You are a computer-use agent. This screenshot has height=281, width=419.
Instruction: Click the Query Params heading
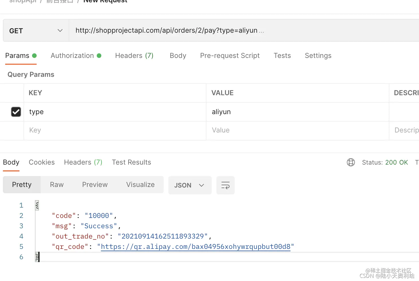click(31, 75)
